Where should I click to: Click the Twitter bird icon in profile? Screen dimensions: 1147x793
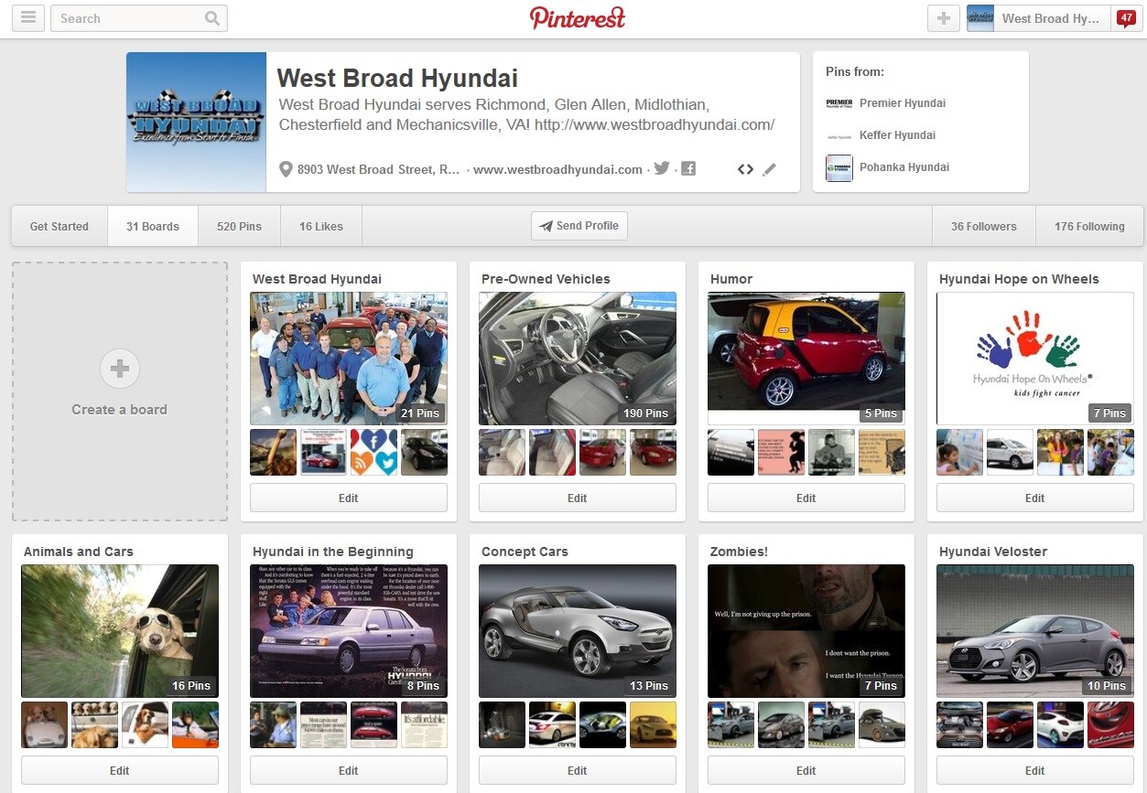(662, 168)
